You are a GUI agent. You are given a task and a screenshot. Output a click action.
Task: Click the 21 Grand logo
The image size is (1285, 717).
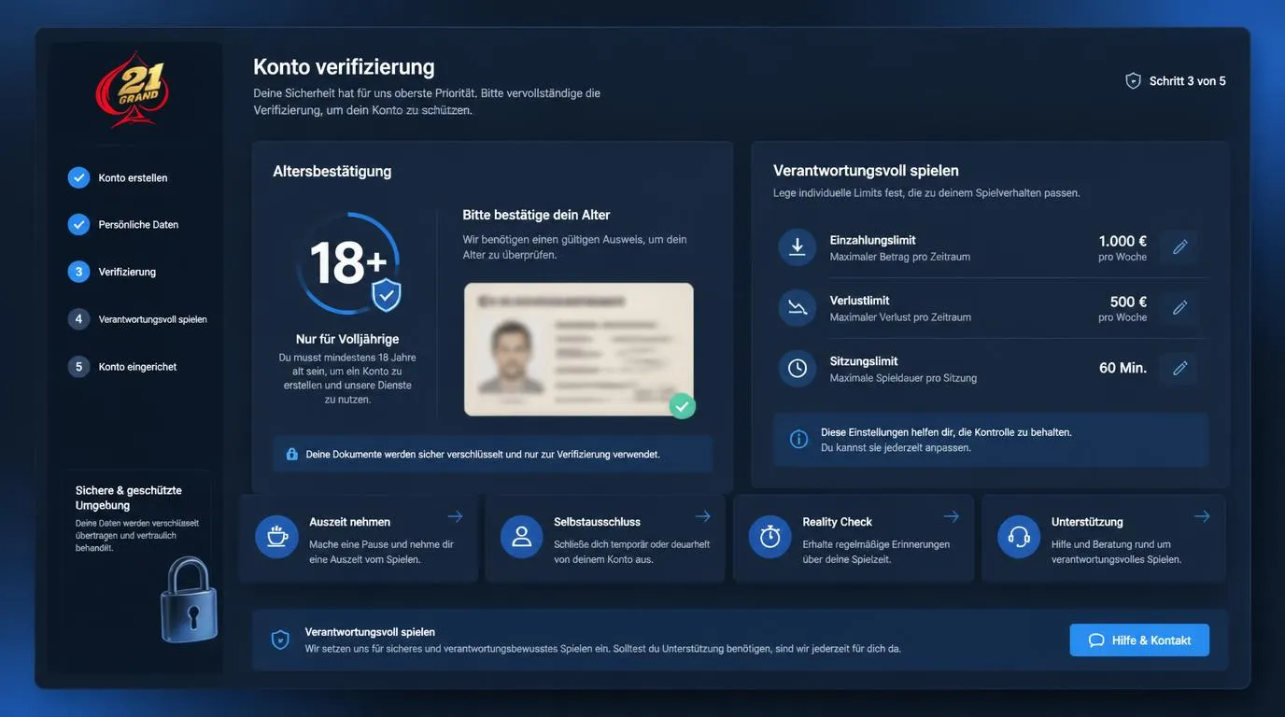pos(133,90)
